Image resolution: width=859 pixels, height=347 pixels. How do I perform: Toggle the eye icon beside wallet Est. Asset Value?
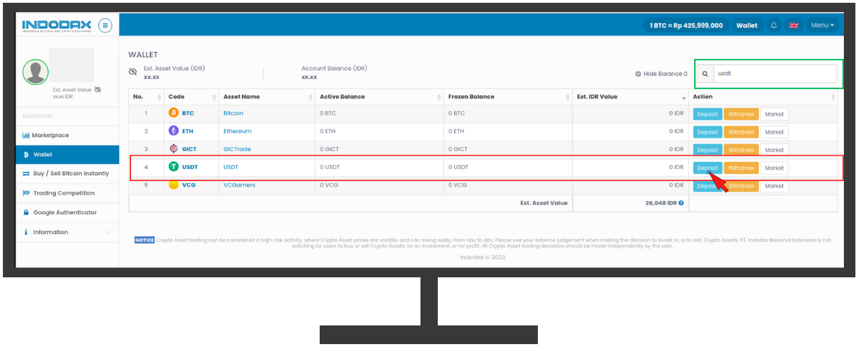coord(132,72)
